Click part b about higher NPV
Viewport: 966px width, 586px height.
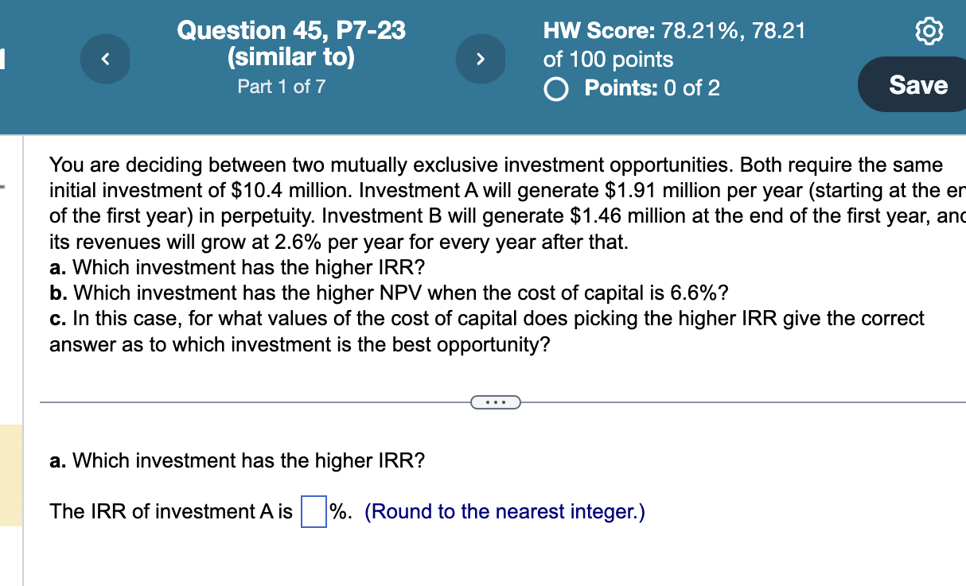pos(388,293)
